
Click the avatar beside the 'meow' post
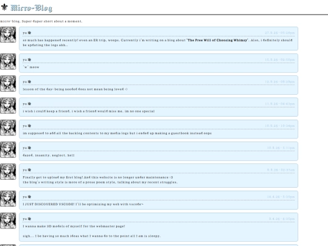tap(8, 61)
